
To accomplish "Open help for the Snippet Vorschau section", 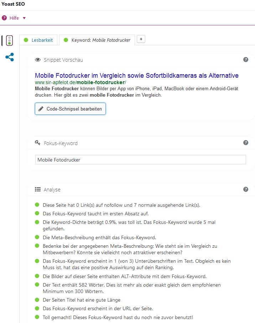I will pos(246,60).
